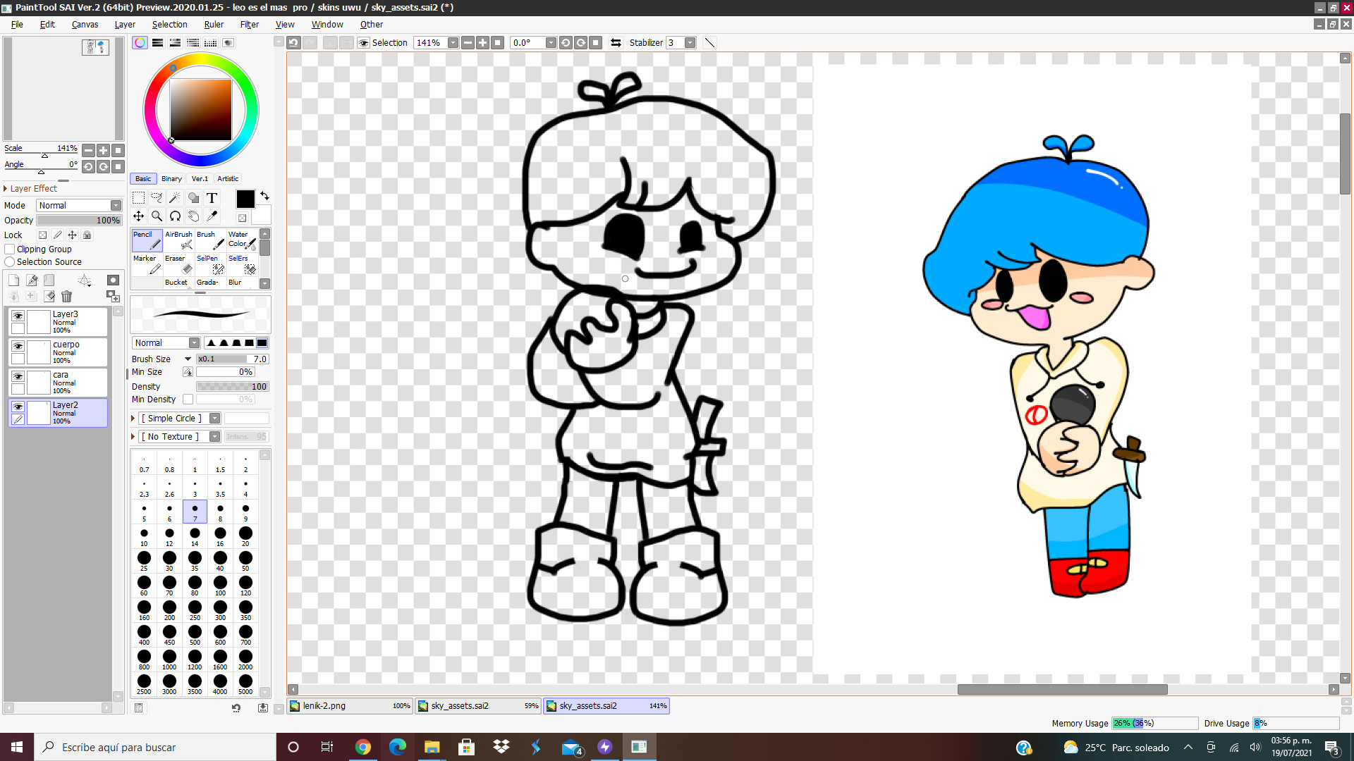Adjust the brush Density slider
1354x761 pixels.
[x=233, y=387]
